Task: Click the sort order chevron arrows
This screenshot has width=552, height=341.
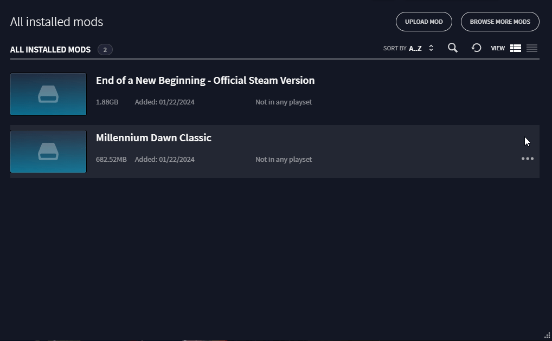Action: (x=431, y=48)
